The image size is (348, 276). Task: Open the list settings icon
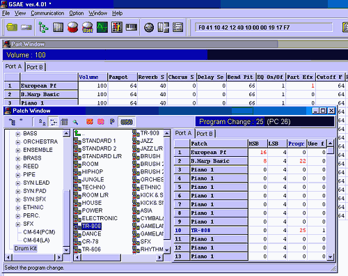coord(178,27)
